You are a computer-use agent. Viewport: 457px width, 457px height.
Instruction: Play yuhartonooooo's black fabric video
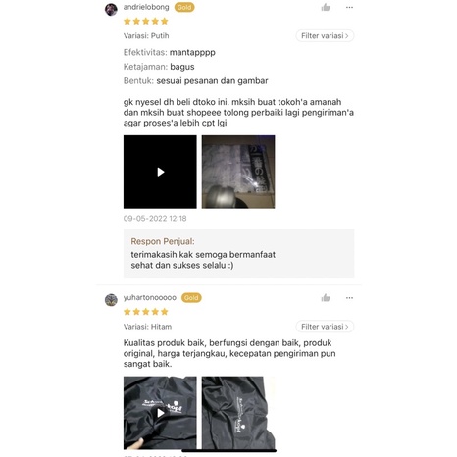point(160,413)
